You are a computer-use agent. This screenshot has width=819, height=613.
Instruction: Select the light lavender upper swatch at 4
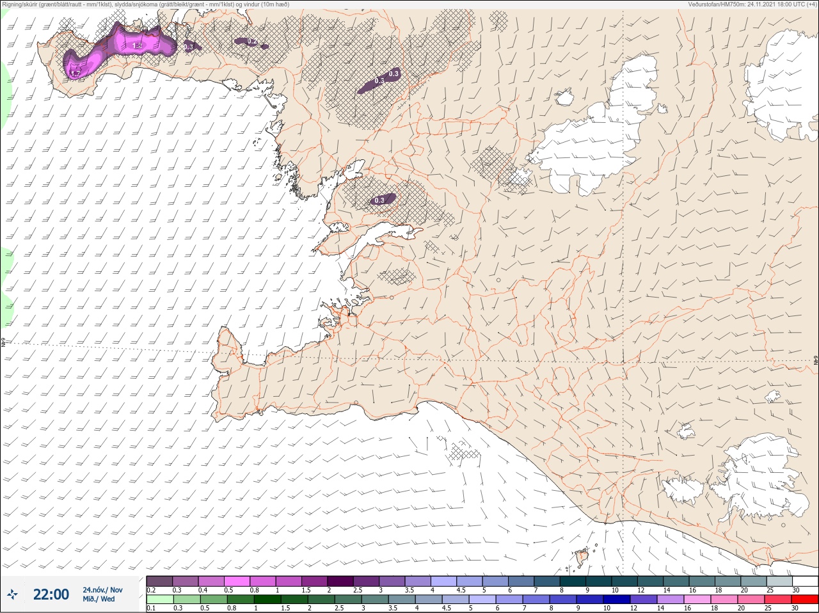(444, 581)
